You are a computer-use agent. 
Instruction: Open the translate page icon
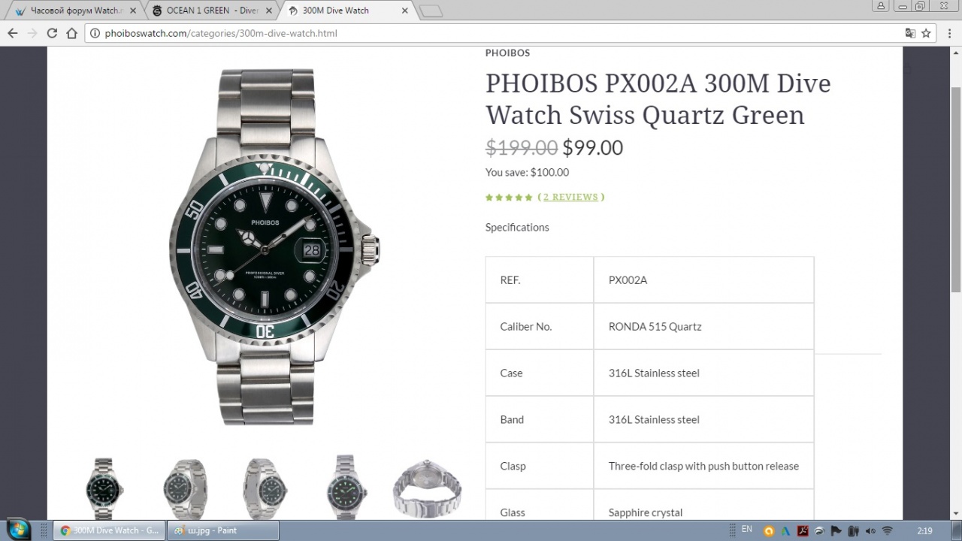[910, 33]
